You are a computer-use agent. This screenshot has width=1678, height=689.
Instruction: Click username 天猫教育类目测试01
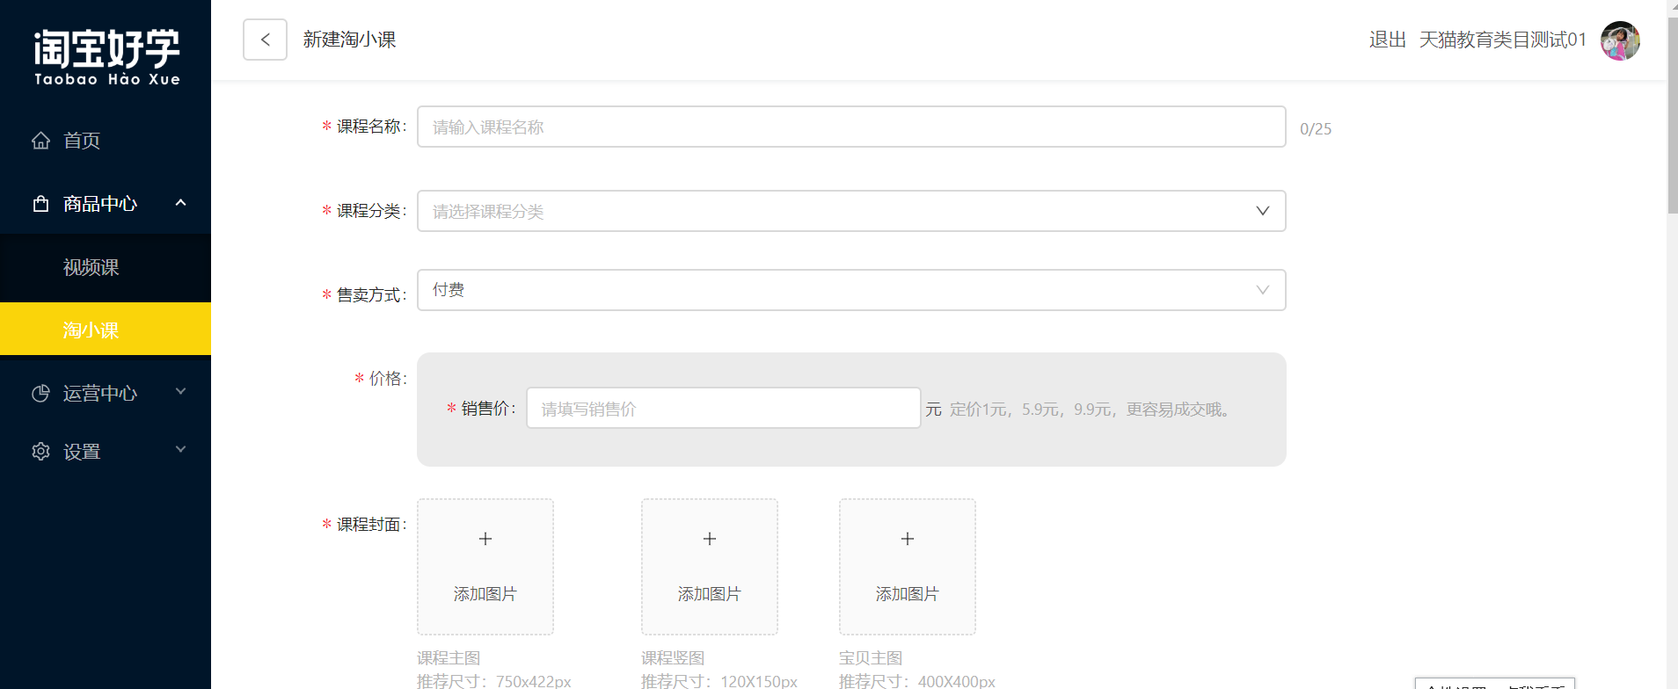click(x=1503, y=40)
